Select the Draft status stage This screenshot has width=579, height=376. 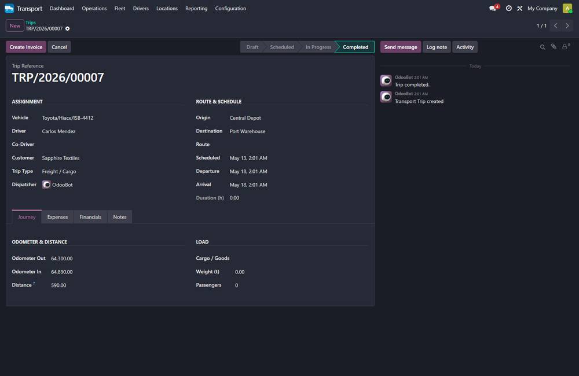tap(252, 47)
